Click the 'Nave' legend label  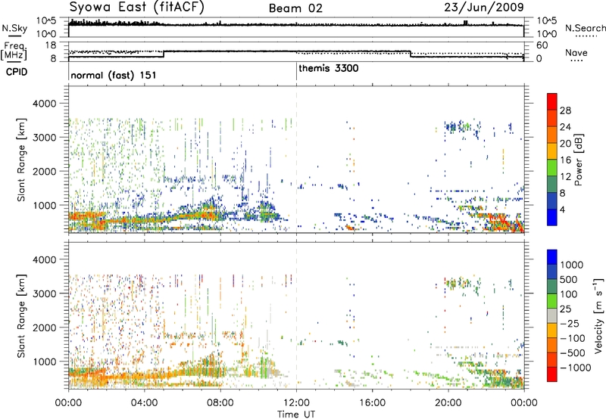tap(576, 52)
